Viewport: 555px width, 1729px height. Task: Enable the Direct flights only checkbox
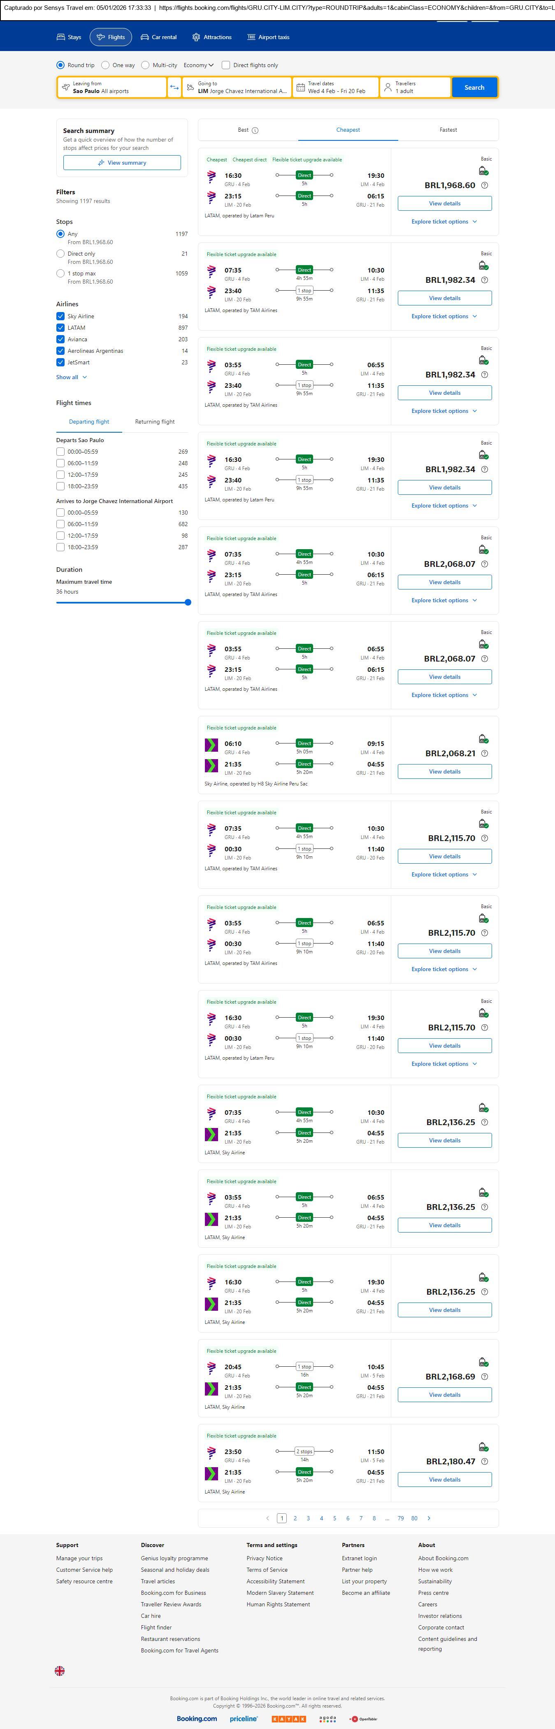point(226,65)
